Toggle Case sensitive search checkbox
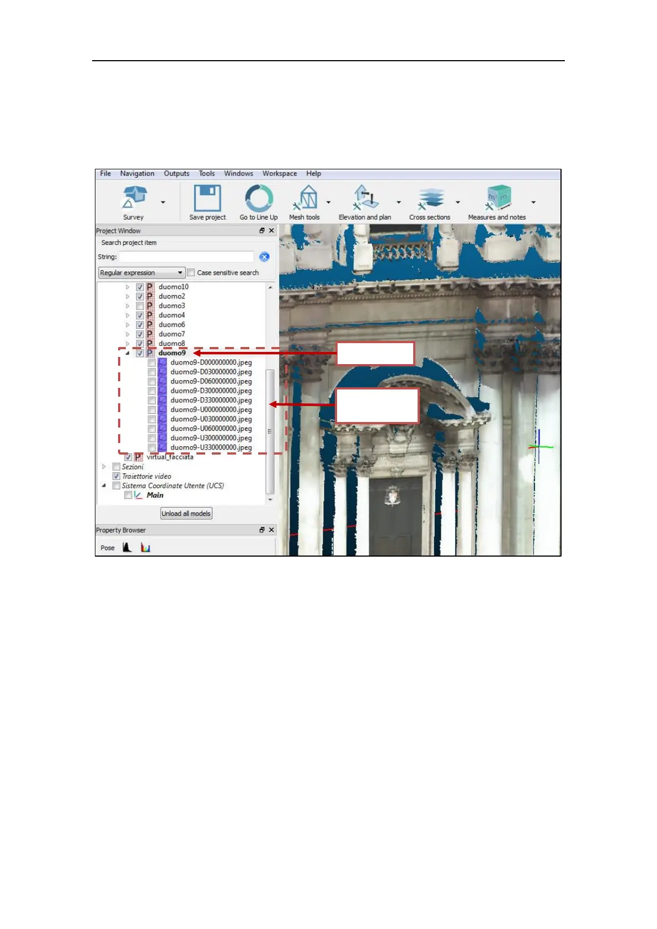The width and height of the screenshot is (657, 929). point(191,273)
